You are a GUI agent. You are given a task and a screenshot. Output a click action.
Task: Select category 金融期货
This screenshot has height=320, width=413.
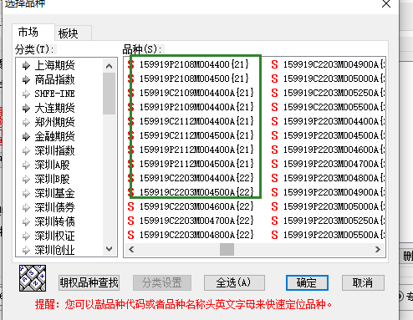[54, 137]
